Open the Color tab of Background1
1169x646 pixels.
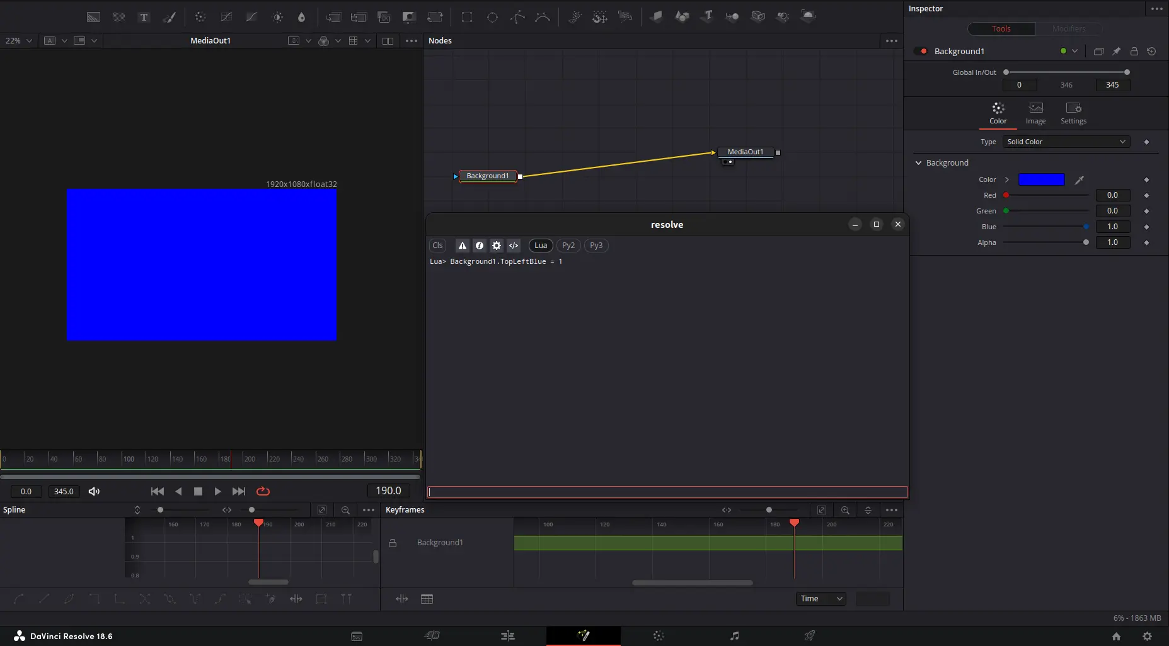[x=998, y=113]
